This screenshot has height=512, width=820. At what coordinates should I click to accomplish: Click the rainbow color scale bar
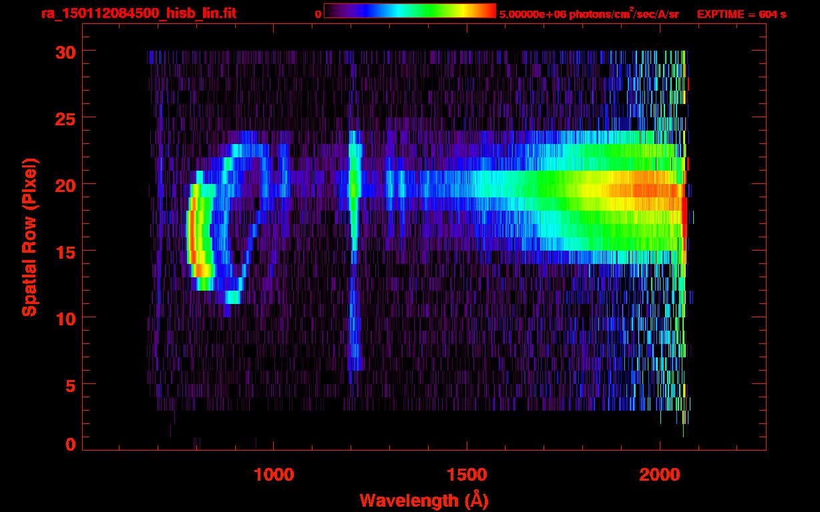pos(410,11)
